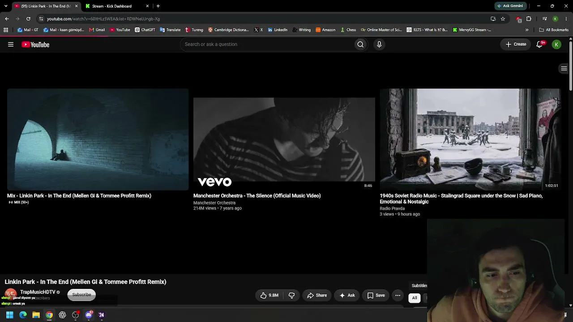The height and width of the screenshot is (322, 573).
Task: Open the Translate bookmark
Action: click(x=170, y=30)
